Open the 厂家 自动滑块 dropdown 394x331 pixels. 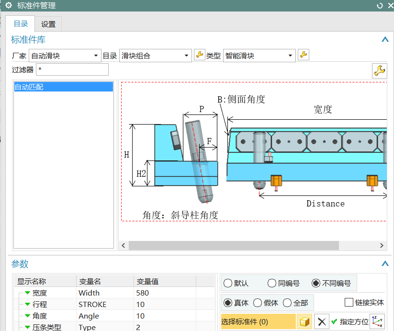pyautogui.click(x=65, y=56)
